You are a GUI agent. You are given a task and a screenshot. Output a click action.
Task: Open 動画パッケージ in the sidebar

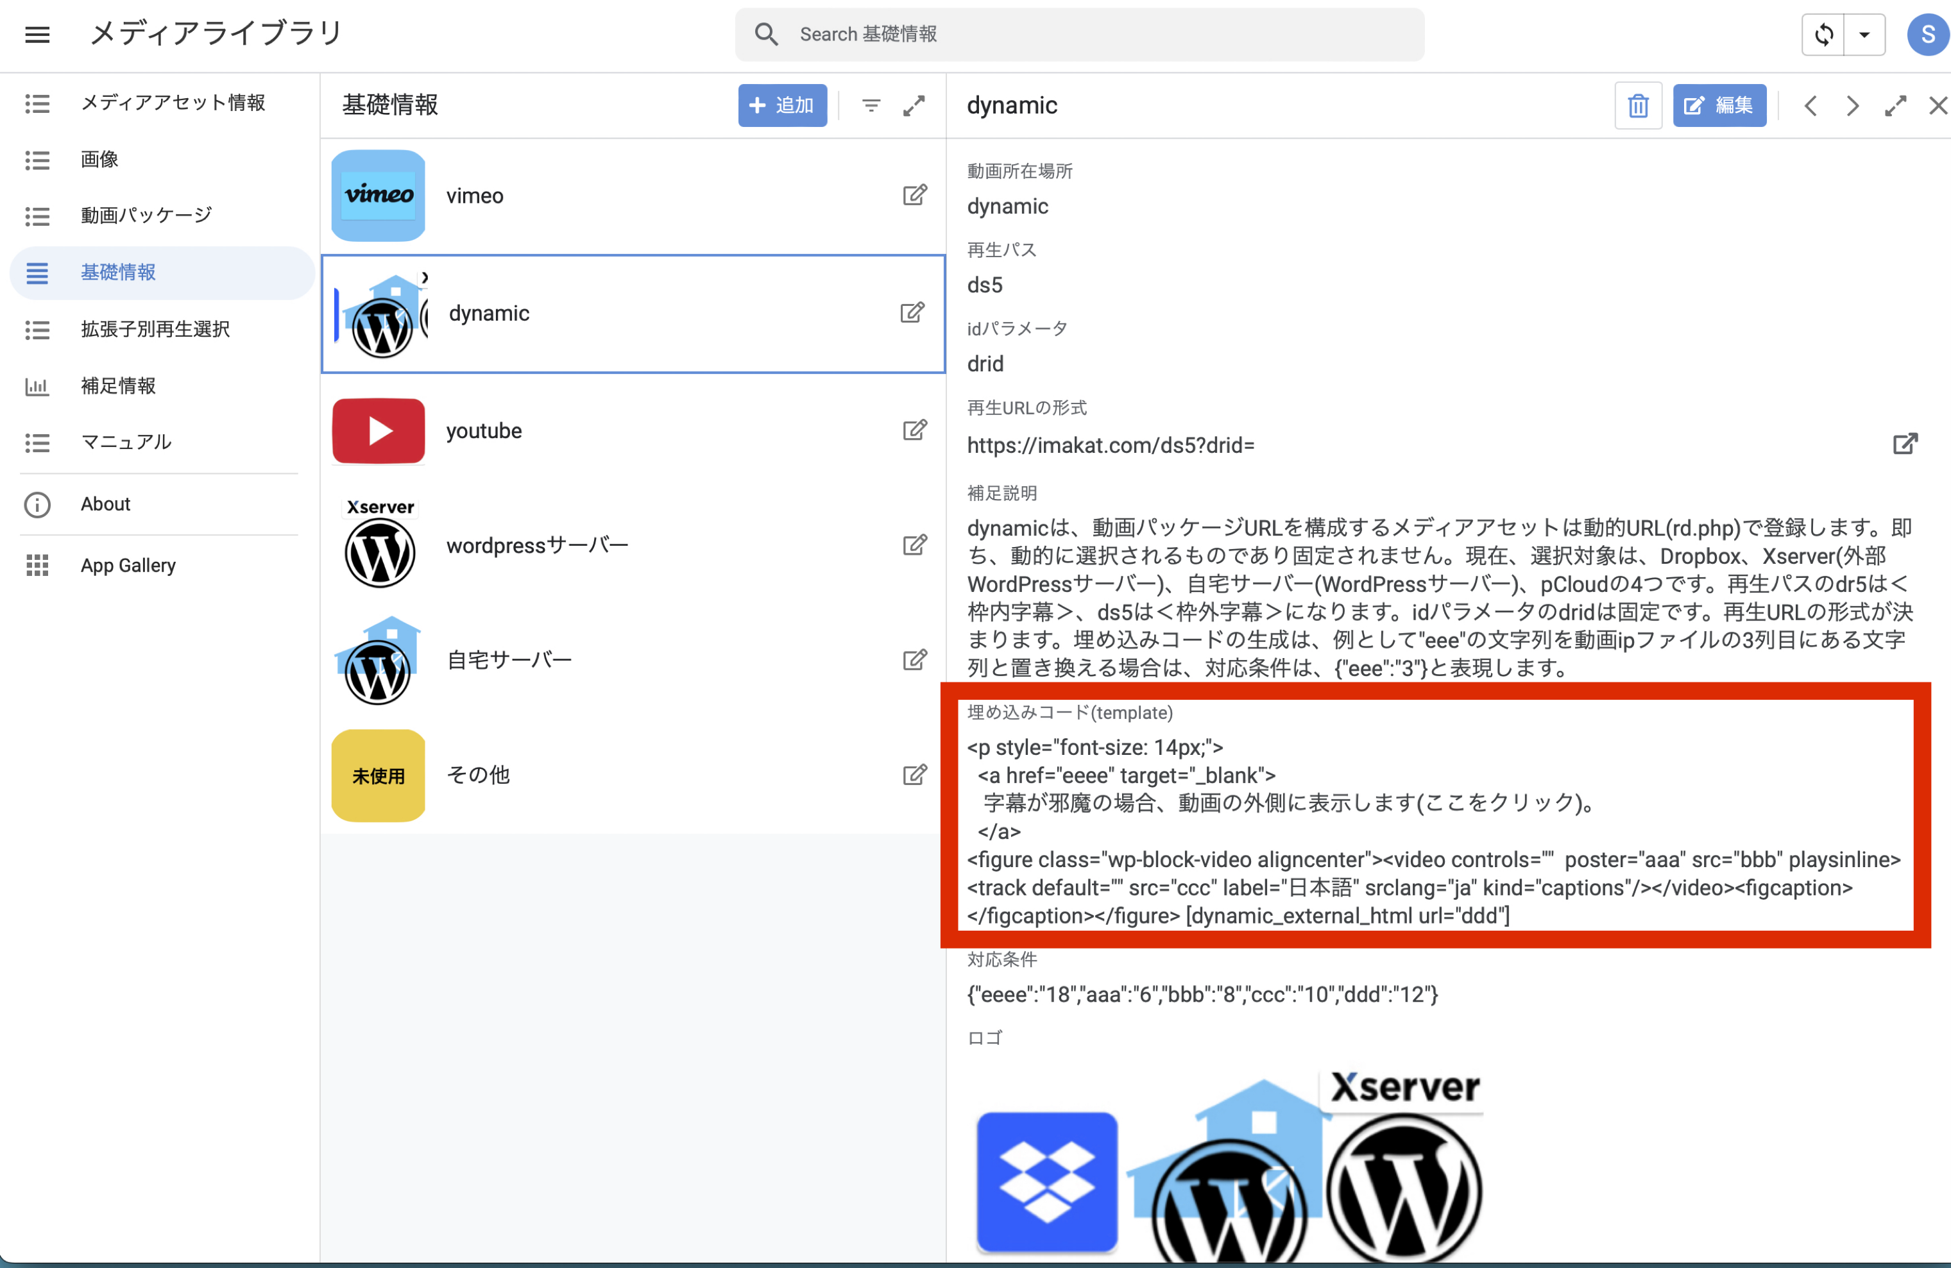click(x=146, y=216)
